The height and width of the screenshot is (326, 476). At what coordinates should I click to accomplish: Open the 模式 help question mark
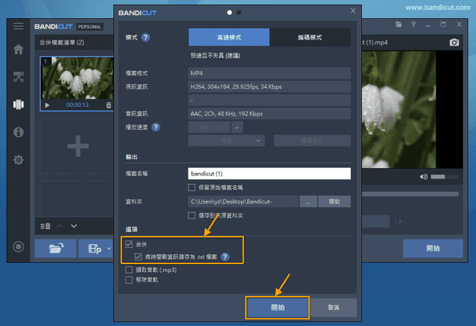[x=145, y=37]
